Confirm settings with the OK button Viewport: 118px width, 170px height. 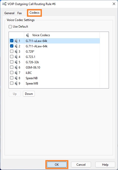coord(57,165)
